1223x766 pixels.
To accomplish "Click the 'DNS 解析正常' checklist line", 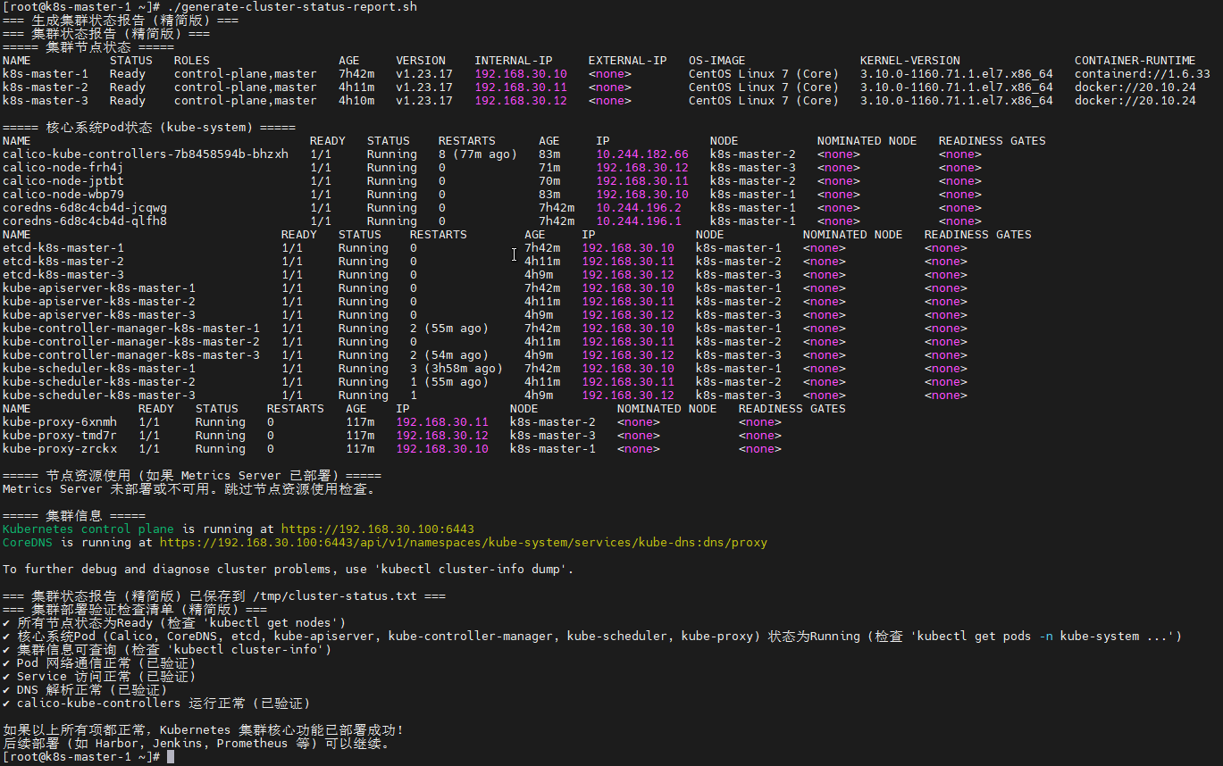I will point(85,690).
